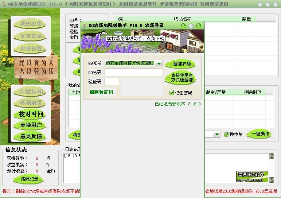Click 农场牧场2010免降级助手 V5.0已发布 link
The width and height of the screenshot is (281, 198).
(241, 191)
